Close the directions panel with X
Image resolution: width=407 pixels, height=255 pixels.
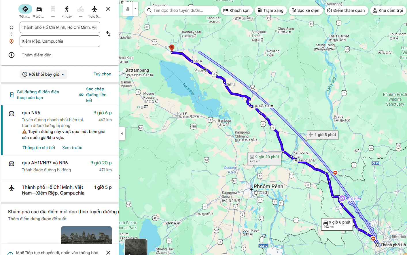click(x=108, y=9)
